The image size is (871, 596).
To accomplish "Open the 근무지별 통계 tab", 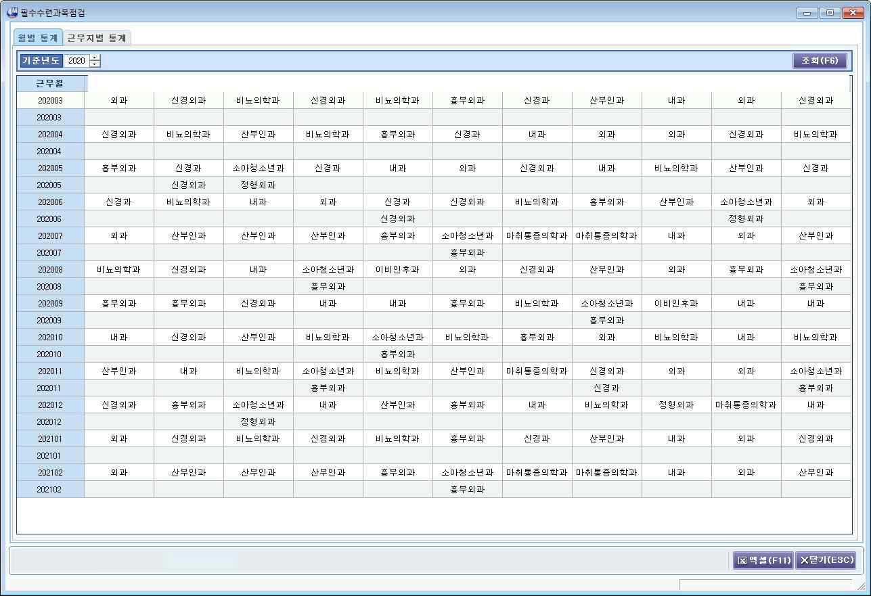I will (x=97, y=38).
